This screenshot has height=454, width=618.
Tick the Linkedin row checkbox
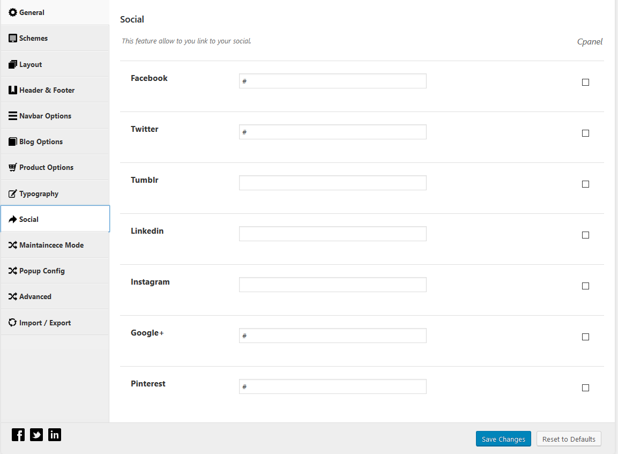point(586,235)
